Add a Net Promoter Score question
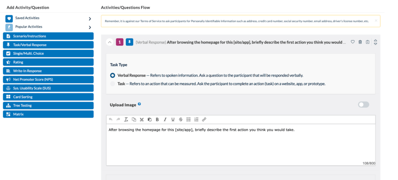This screenshot has width=398, height=180. coord(48,79)
